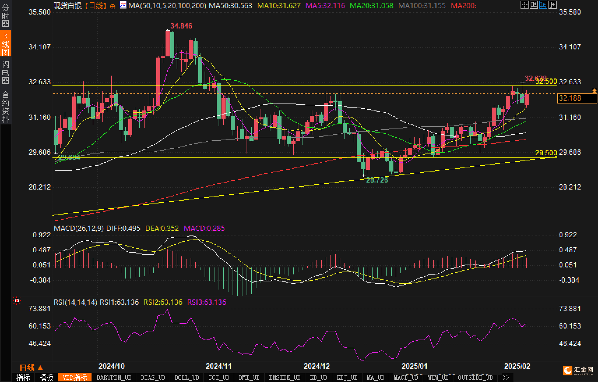Image resolution: width=598 pixels, height=382 pixels.
Task: Click the MA(50,10,5,20,100,200) indicator label
Action: 167,6
